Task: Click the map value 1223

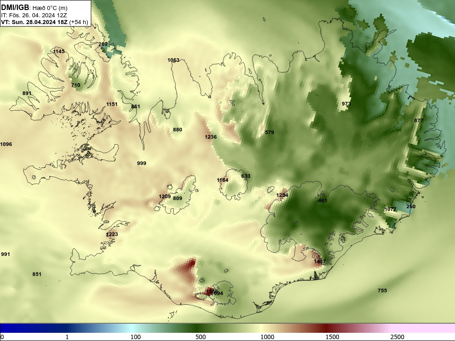Action: pos(112,234)
